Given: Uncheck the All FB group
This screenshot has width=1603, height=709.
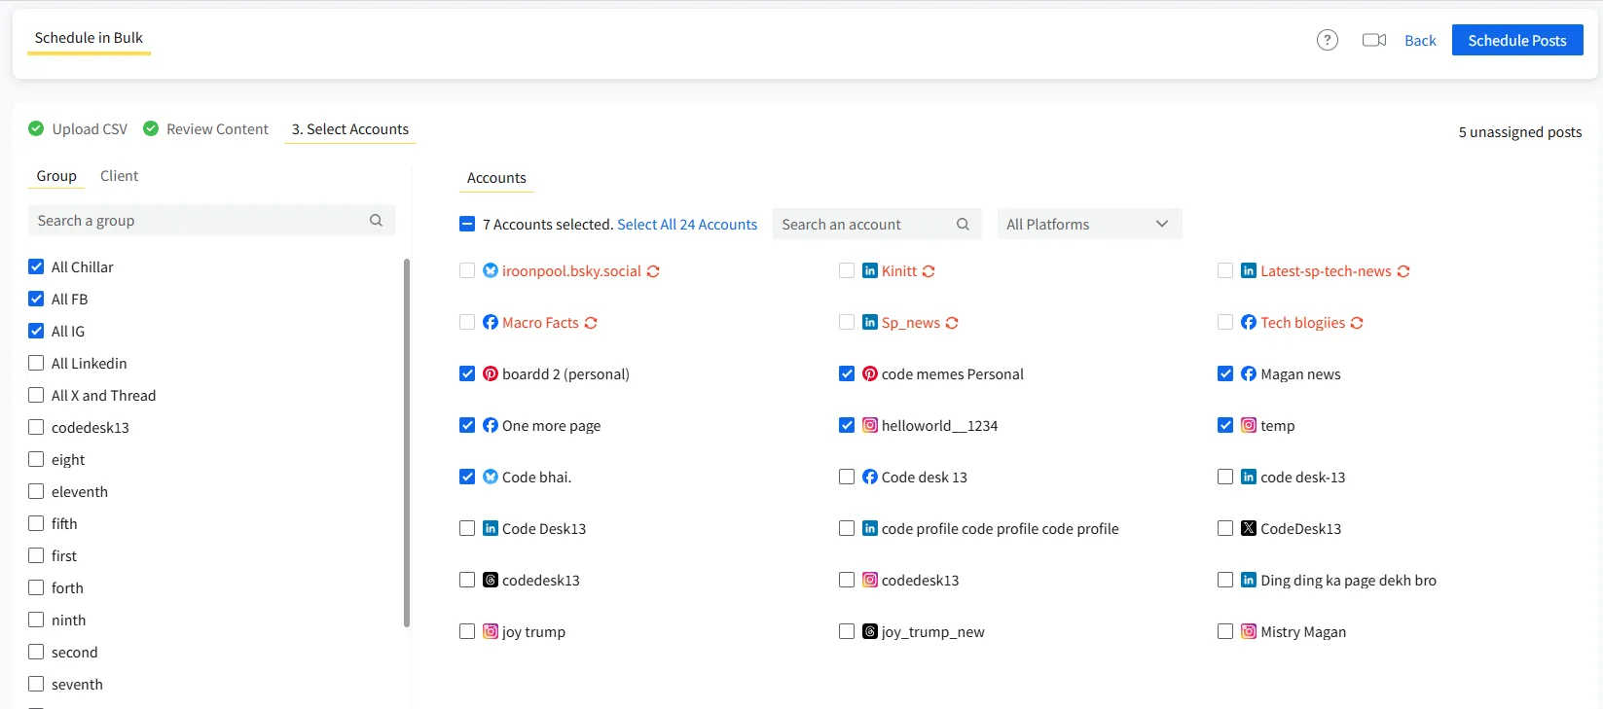Looking at the screenshot, I should (36, 299).
